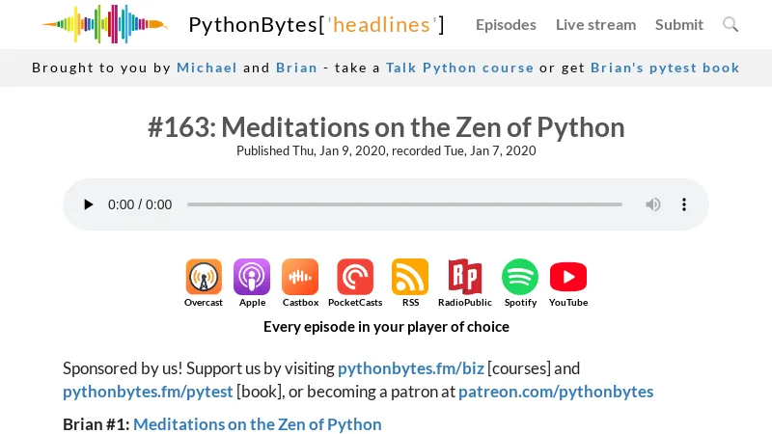The height and width of the screenshot is (434, 772).
Task: Click the PythonBytes waveform logo
Action: point(104,24)
